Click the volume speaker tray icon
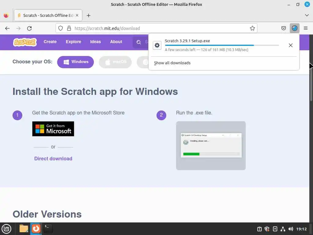 (x=291, y=229)
